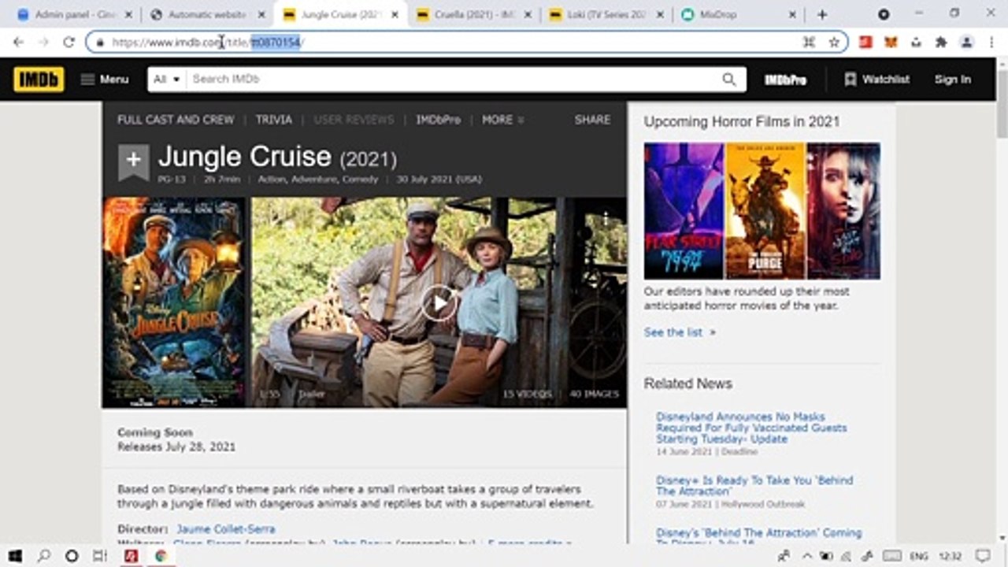Click the search magnifier icon in IMDb bar
The width and height of the screenshot is (1008, 567).
pos(729,79)
